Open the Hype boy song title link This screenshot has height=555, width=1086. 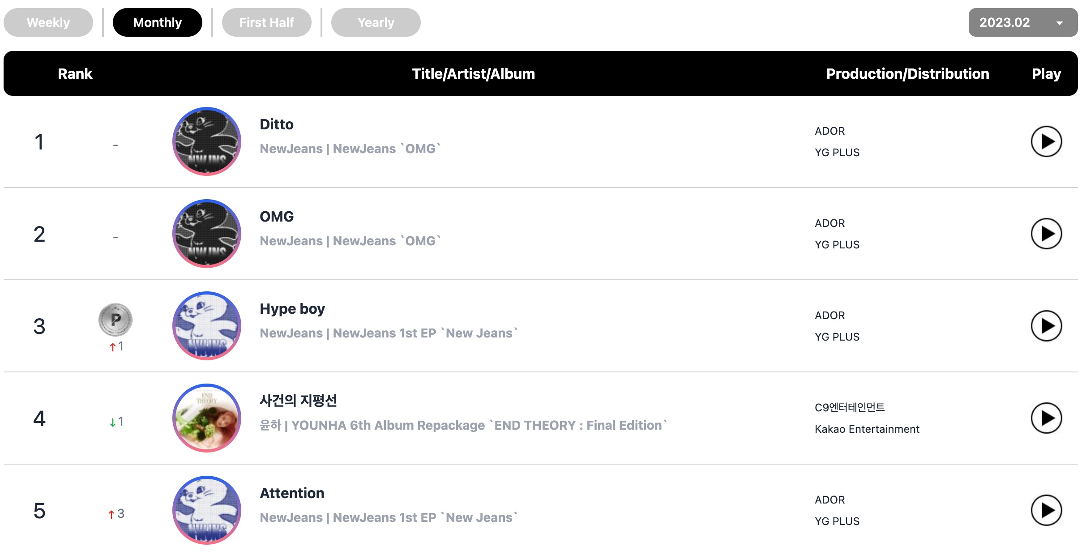coord(292,309)
